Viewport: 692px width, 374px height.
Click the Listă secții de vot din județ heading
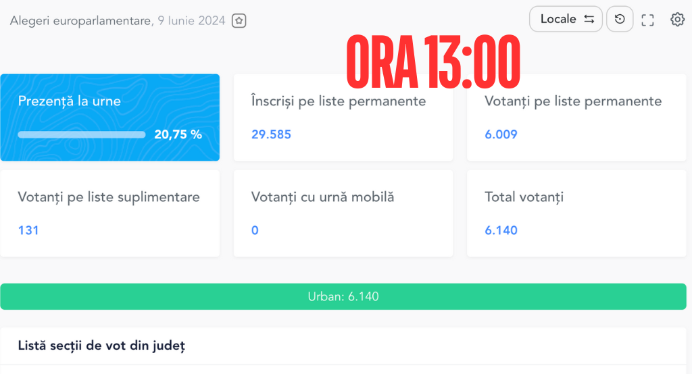tap(101, 346)
